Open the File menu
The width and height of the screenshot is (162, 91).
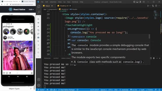tap(42, 2)
